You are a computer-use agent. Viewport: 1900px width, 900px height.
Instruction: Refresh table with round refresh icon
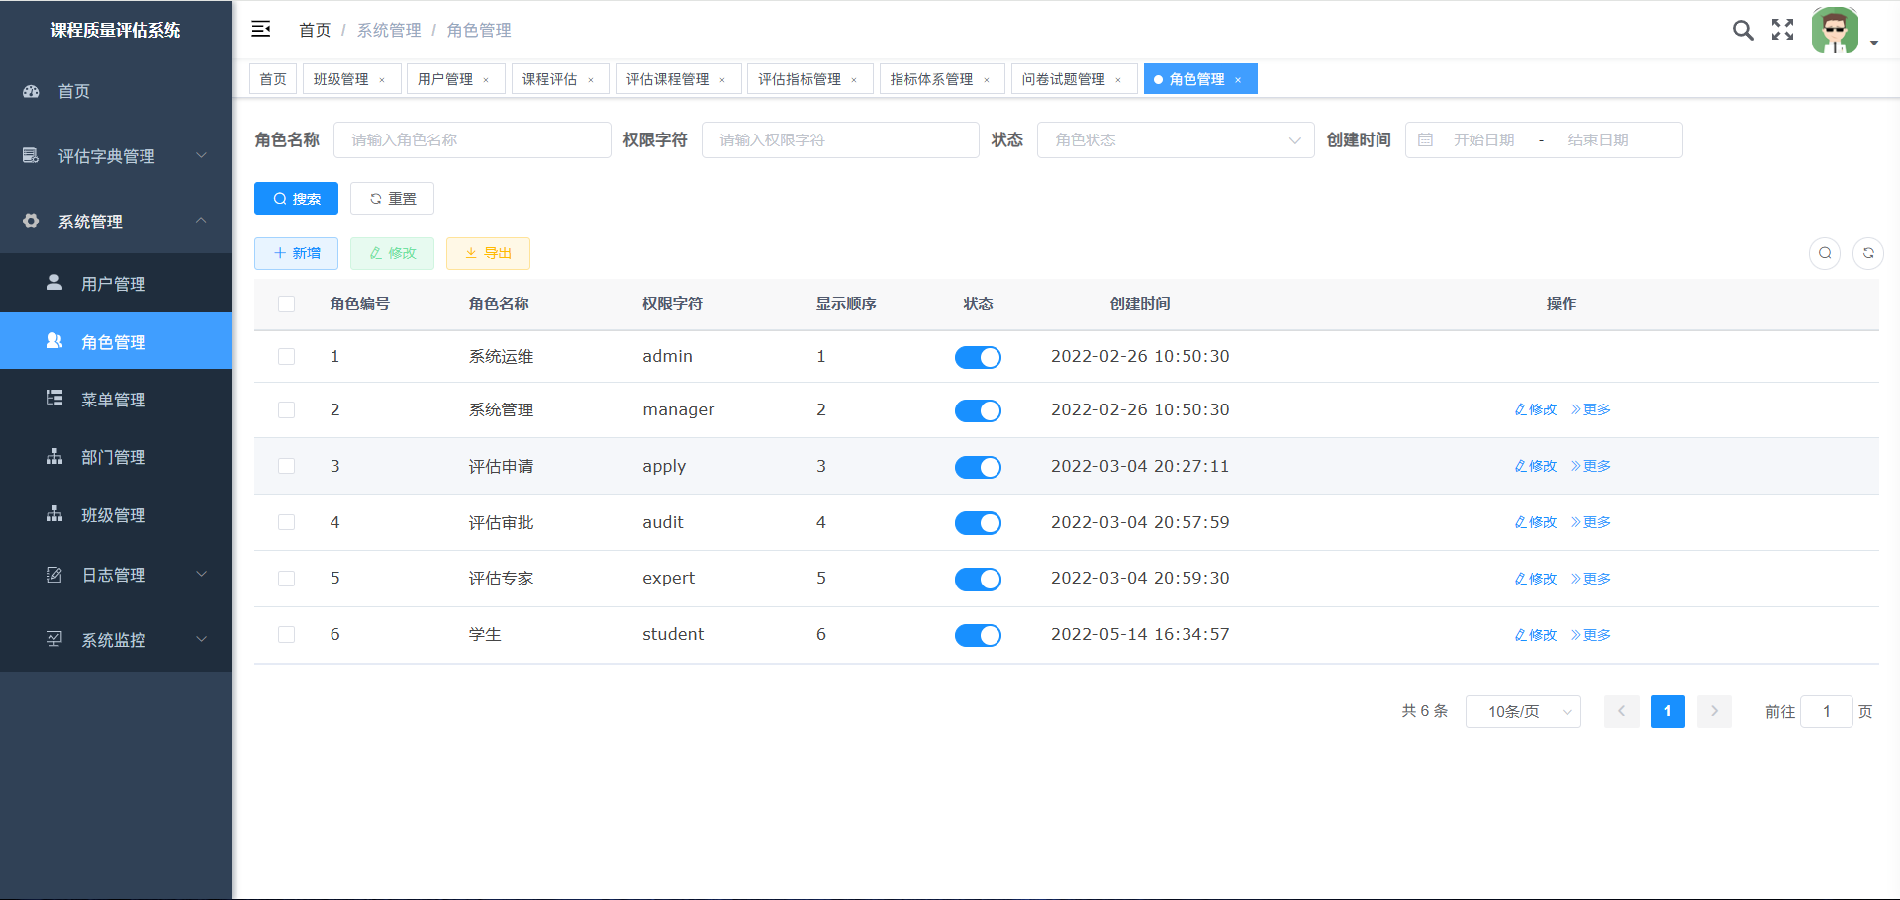pyautogui.click(x=1868, y=253)
